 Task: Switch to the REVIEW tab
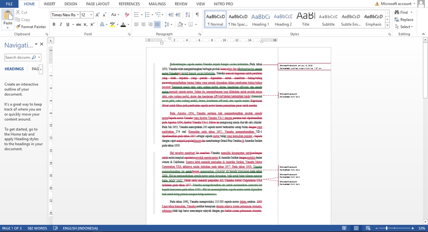click(181, 4)
